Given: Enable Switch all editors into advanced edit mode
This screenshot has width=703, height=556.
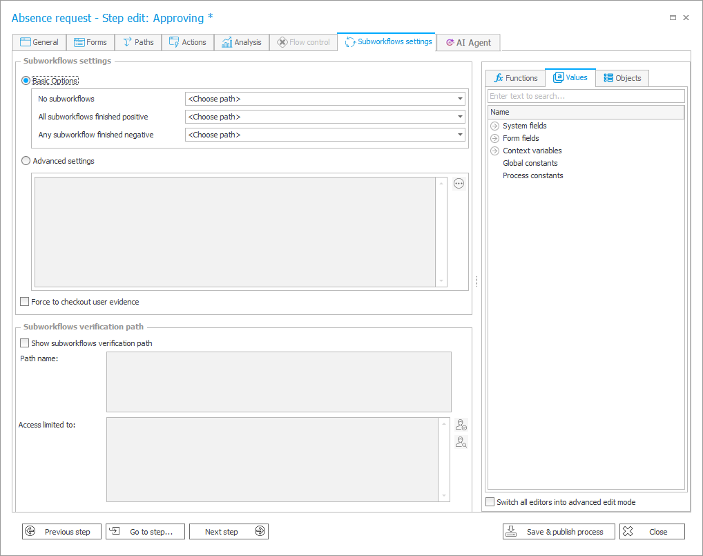Looking at the screenshot, I should coord(490,501).
